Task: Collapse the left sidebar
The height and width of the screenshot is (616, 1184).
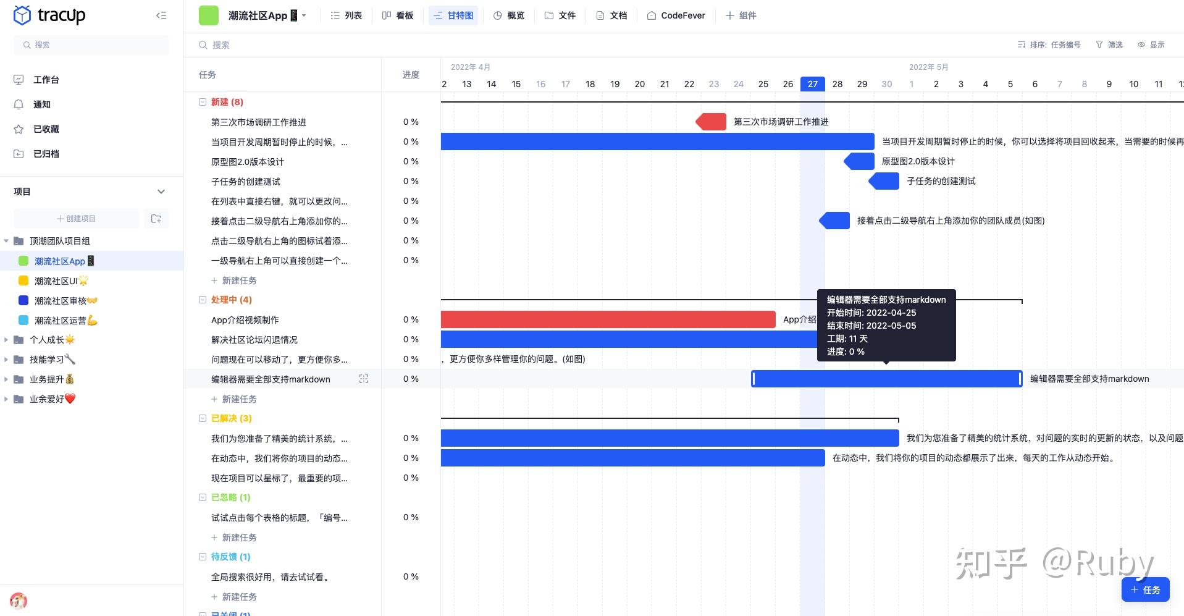Action: (x=161, y=15)
